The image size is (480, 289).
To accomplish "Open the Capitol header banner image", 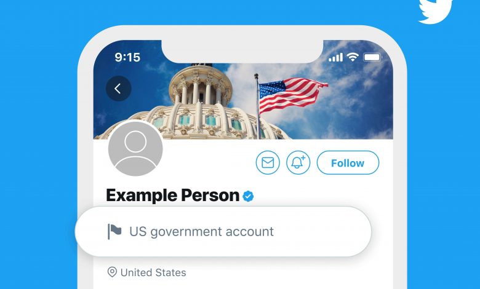I will point(243,90).
